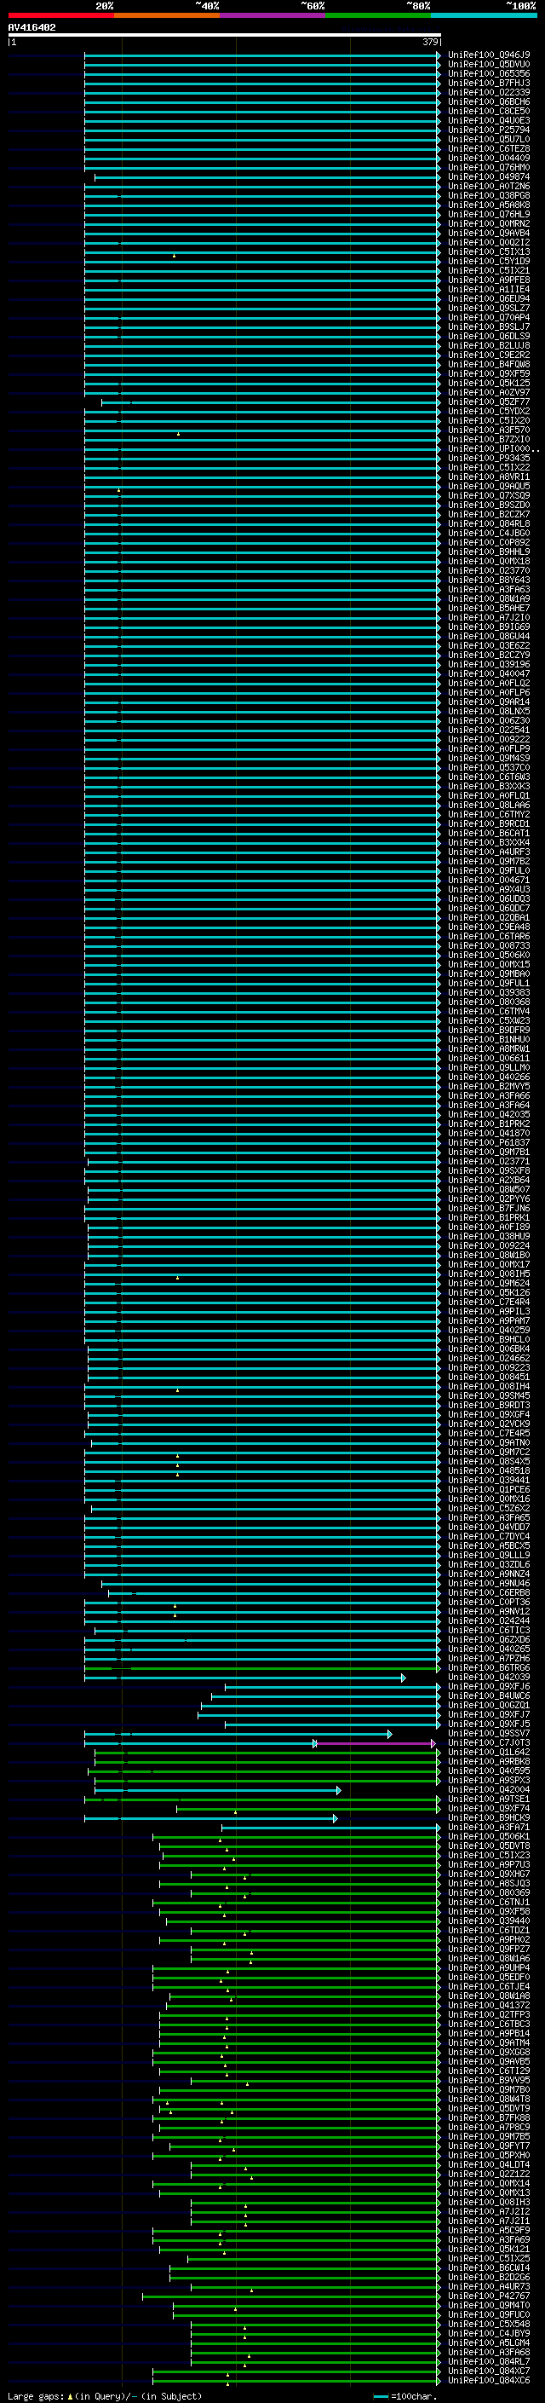Image resolution: width=545 pixels, height=2403 pixels.
Task: Click label UniRef100_Q40595
Action: (x=488, y=1770)
